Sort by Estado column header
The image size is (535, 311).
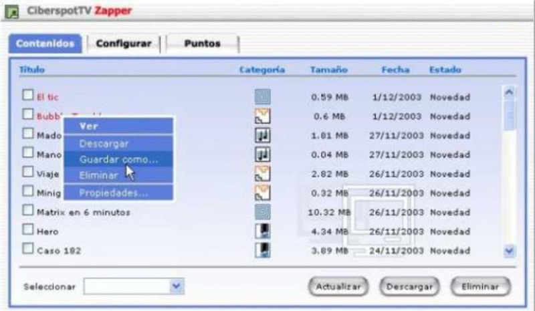(445, 70)
